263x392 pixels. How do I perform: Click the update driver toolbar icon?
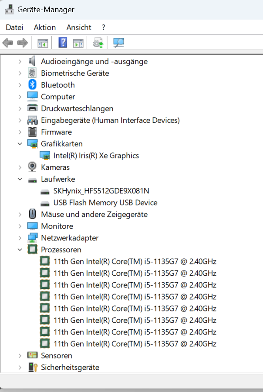[x=98, y=43]
